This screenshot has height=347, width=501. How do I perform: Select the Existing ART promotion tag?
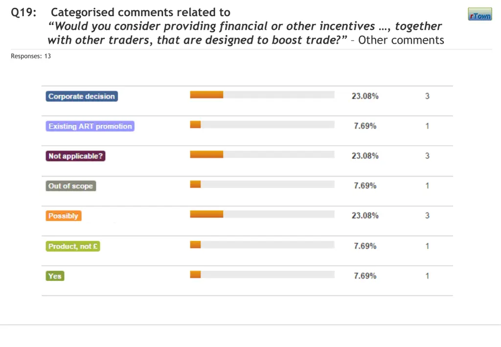(x=90, y=126)
